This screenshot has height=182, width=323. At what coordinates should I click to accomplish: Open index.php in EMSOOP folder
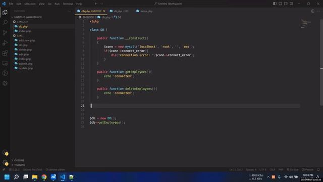point(25,31)
